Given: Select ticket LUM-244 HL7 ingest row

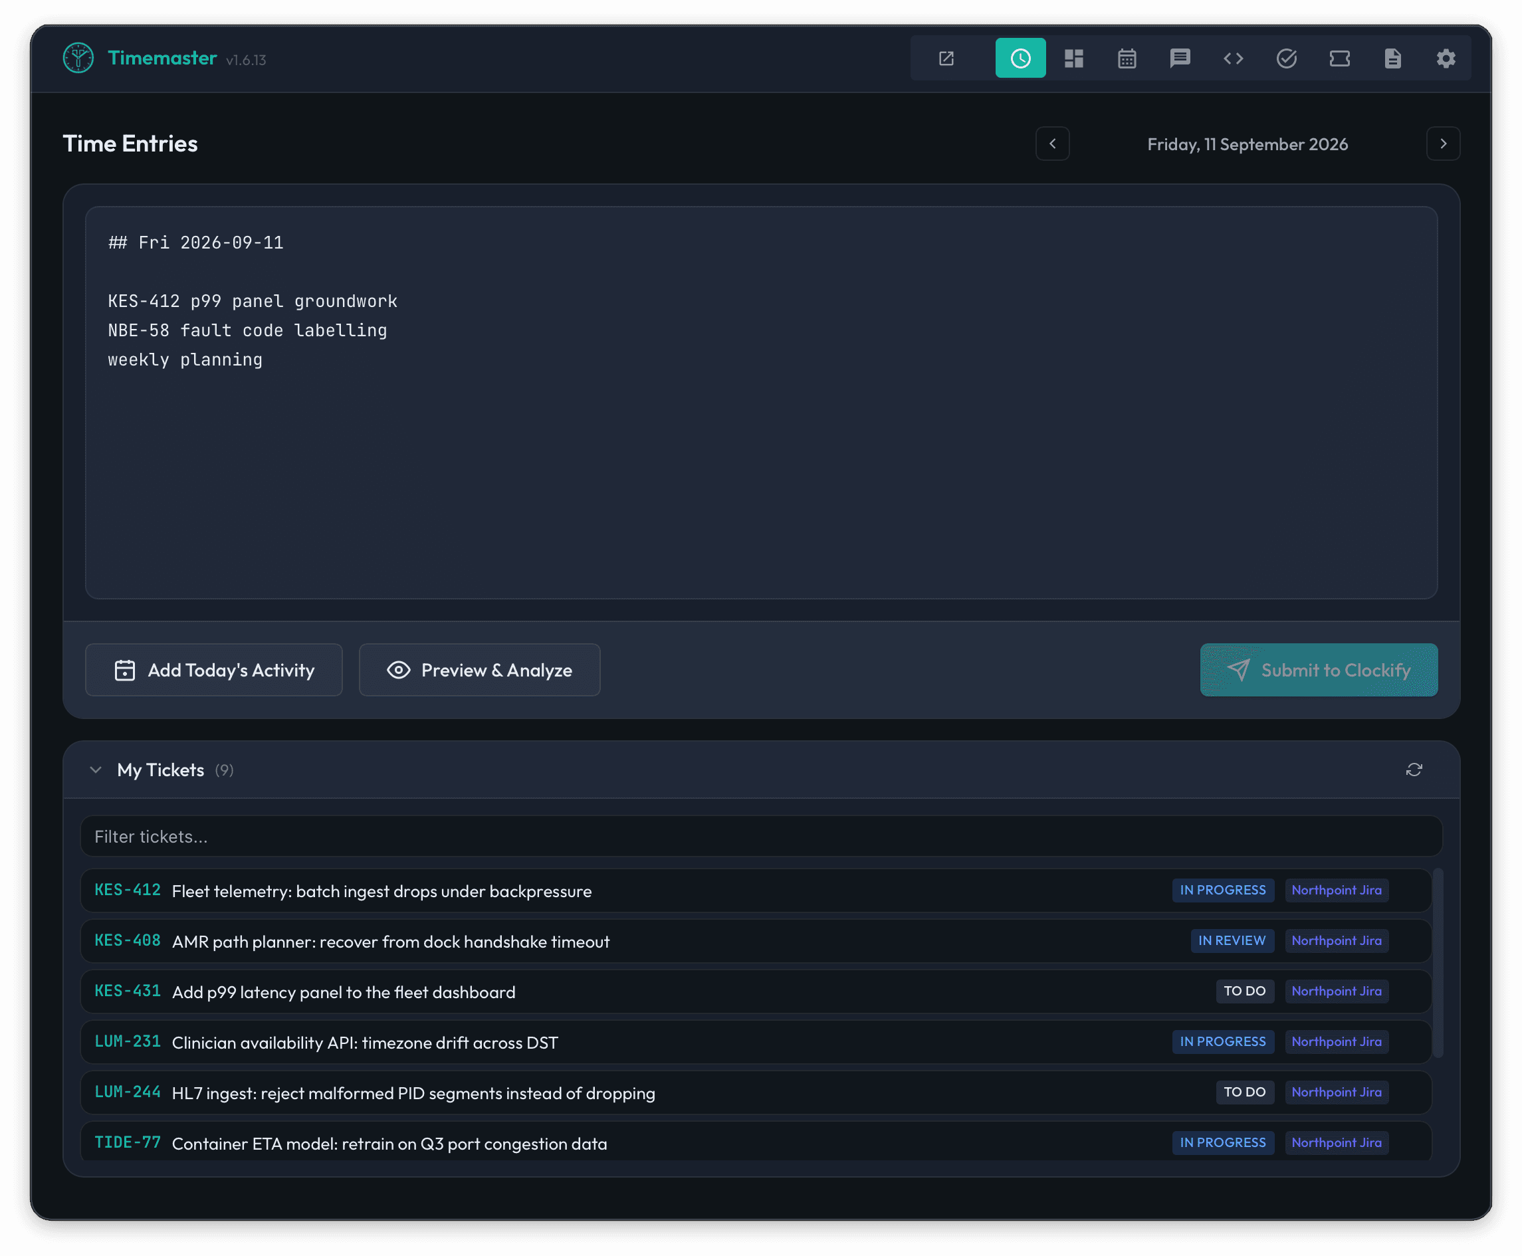Looking at the screenshot, I should click(756, 1093).
